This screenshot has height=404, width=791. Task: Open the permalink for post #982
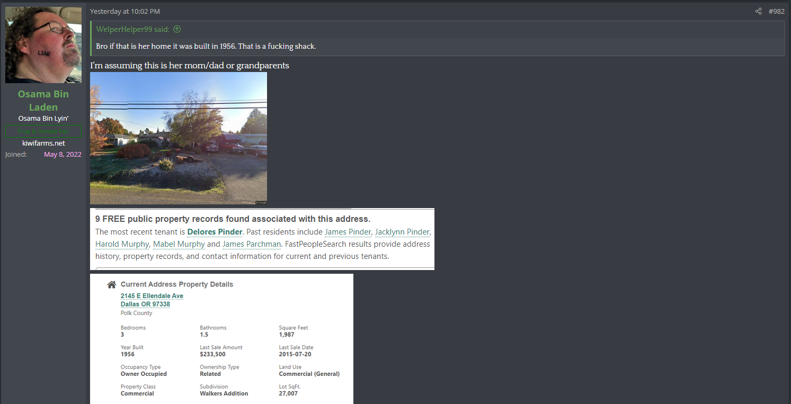point(776,11)
